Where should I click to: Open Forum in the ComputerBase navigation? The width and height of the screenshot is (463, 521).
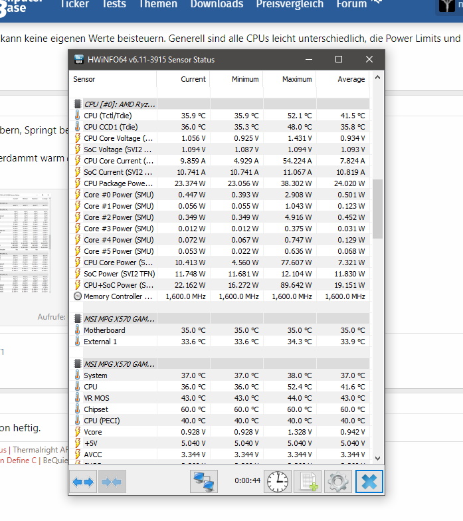(351, 4)
